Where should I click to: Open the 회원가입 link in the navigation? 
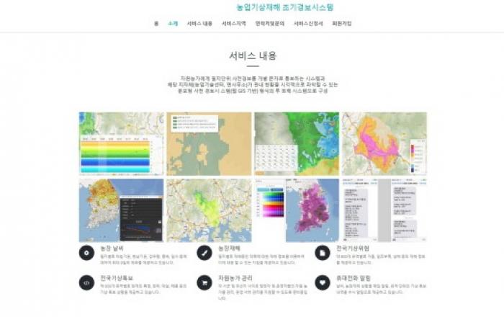[x=343, y=23]
